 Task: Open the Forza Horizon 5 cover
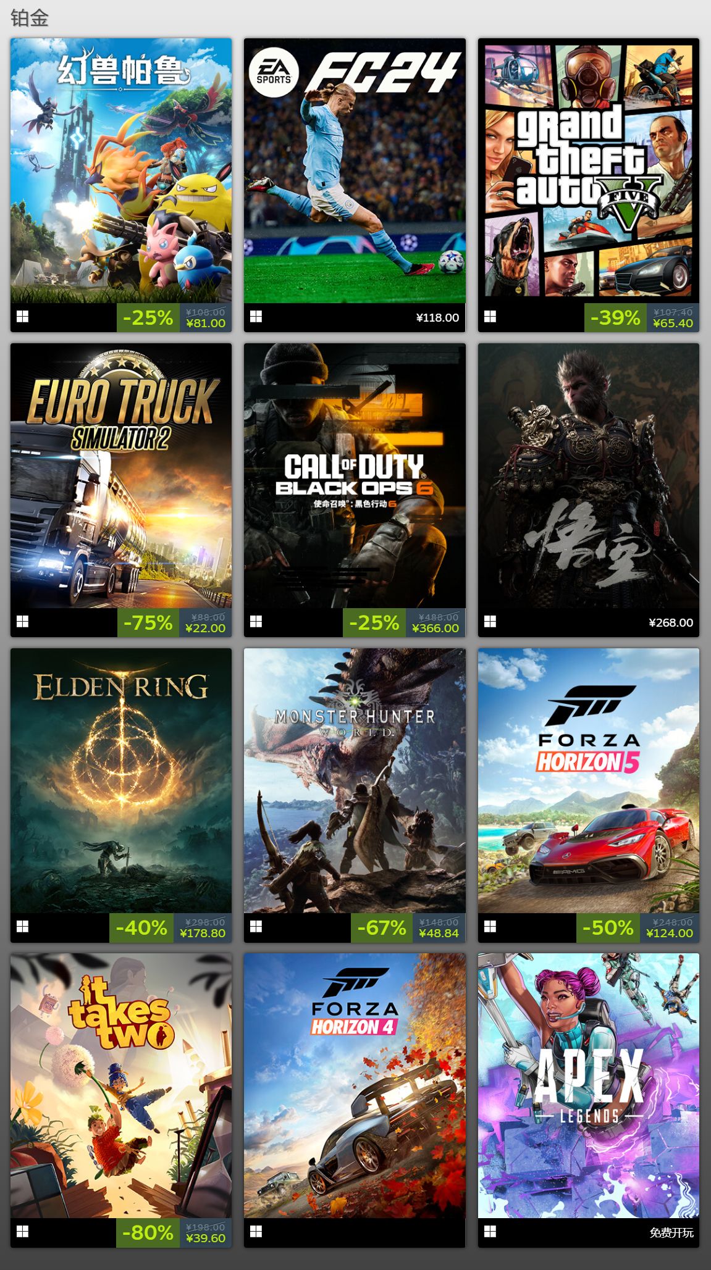(x=589, y=780)
